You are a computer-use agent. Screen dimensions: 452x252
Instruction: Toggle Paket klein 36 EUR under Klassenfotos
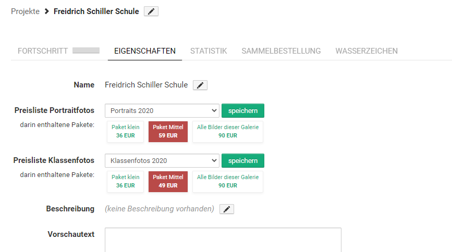[x=126, y=182]
